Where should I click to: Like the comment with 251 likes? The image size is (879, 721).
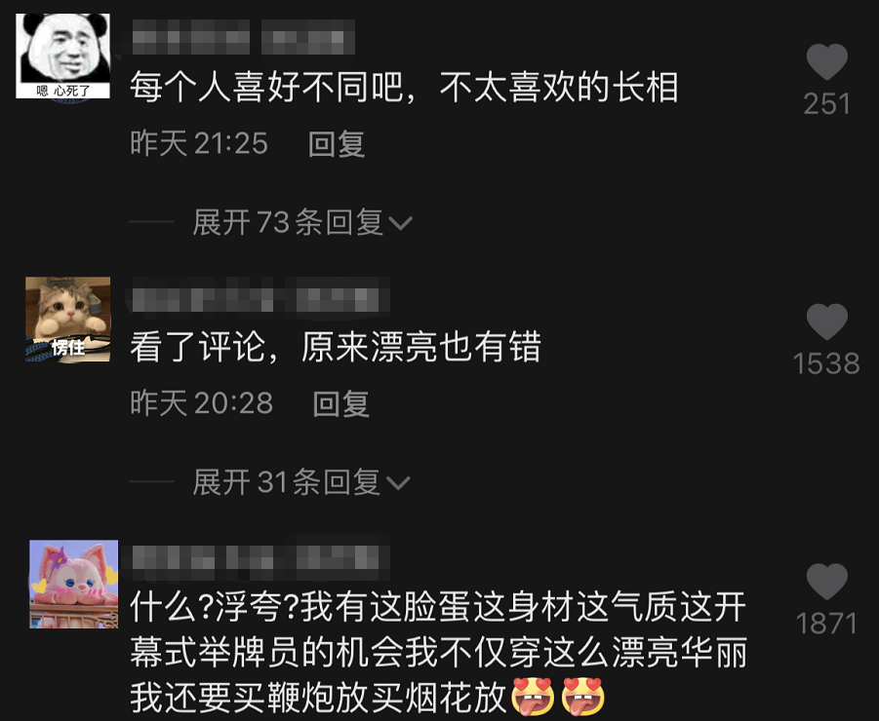(827, 61)
